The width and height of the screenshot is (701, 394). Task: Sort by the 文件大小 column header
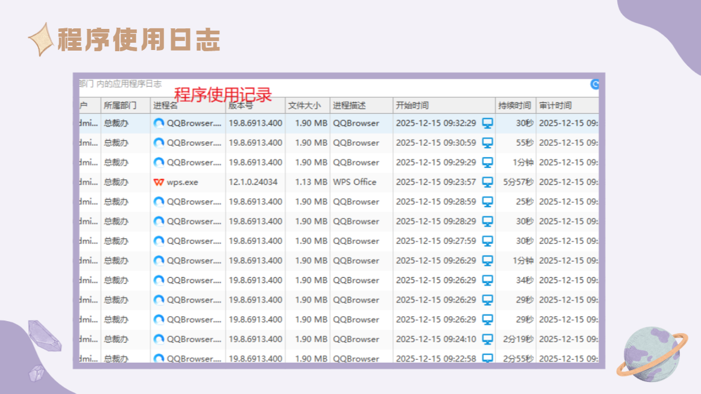[x=307, y=105]
